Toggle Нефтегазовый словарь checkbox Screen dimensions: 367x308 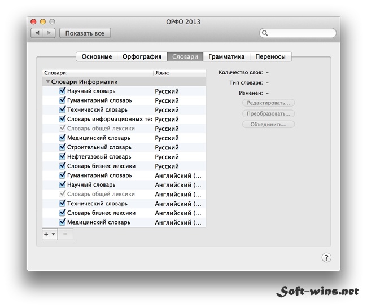click(62, 156)
